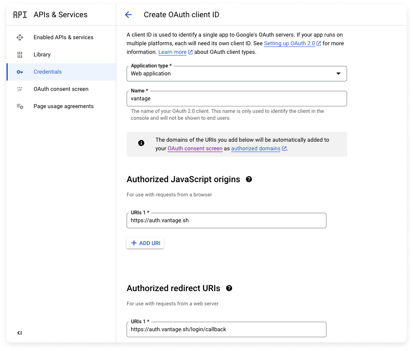Follow the Learn more link
This screenshot has height=351, width=413.
172,52
